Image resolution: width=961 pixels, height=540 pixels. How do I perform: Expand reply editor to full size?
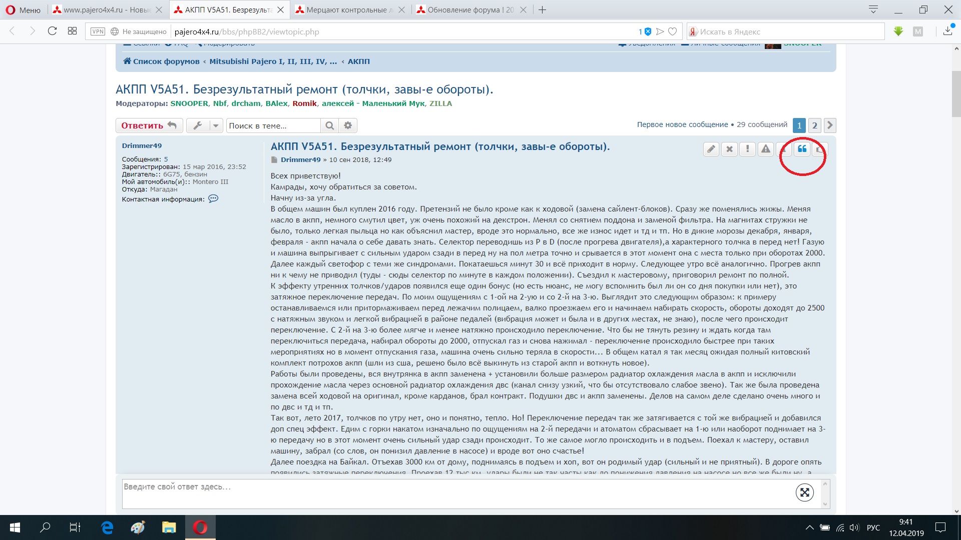point(804,492)
